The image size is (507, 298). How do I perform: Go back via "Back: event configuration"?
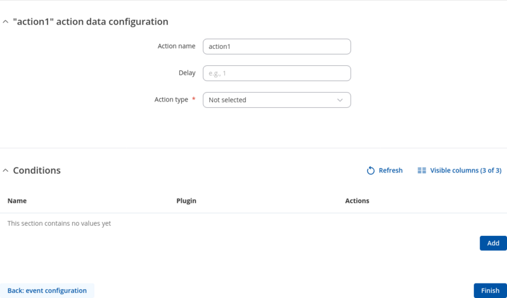[x=47, y=290]
